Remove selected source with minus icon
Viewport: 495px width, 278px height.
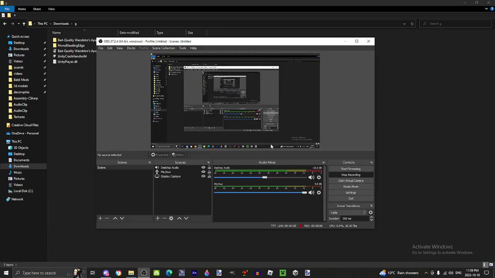tap(164, 218)
